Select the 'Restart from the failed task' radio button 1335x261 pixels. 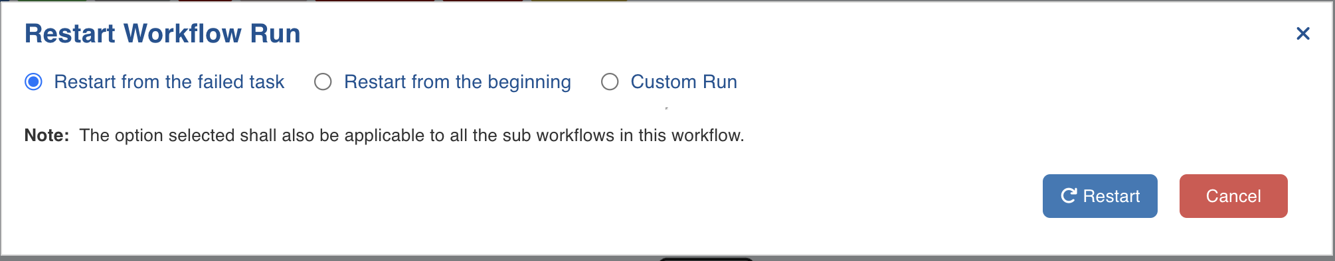point(33,81)
